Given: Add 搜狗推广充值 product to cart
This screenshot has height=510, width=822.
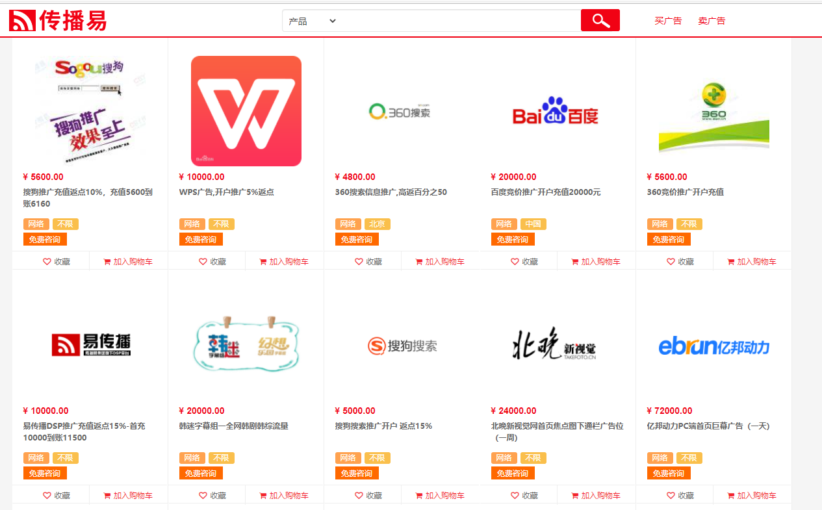Looking at the screenshot, I should [127, 261].
